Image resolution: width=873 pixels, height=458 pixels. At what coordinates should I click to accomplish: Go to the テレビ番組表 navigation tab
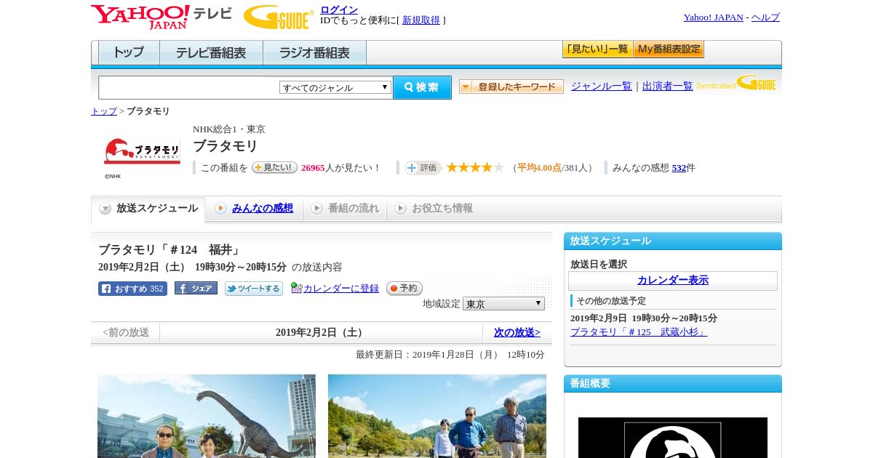(211, 53)
